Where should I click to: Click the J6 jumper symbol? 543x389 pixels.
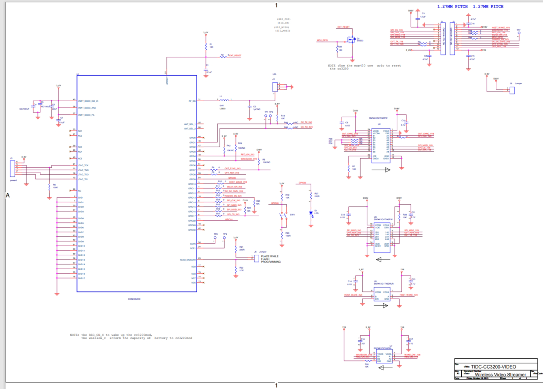(512, 90)
